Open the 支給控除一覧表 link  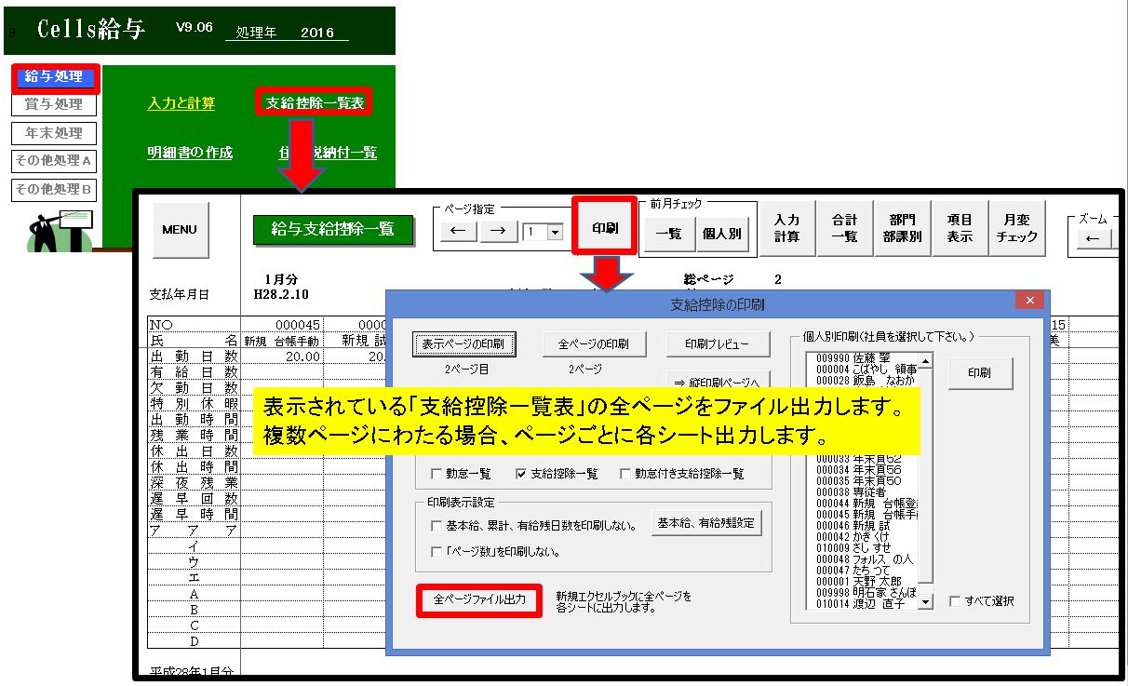click(x=315, y=103)
